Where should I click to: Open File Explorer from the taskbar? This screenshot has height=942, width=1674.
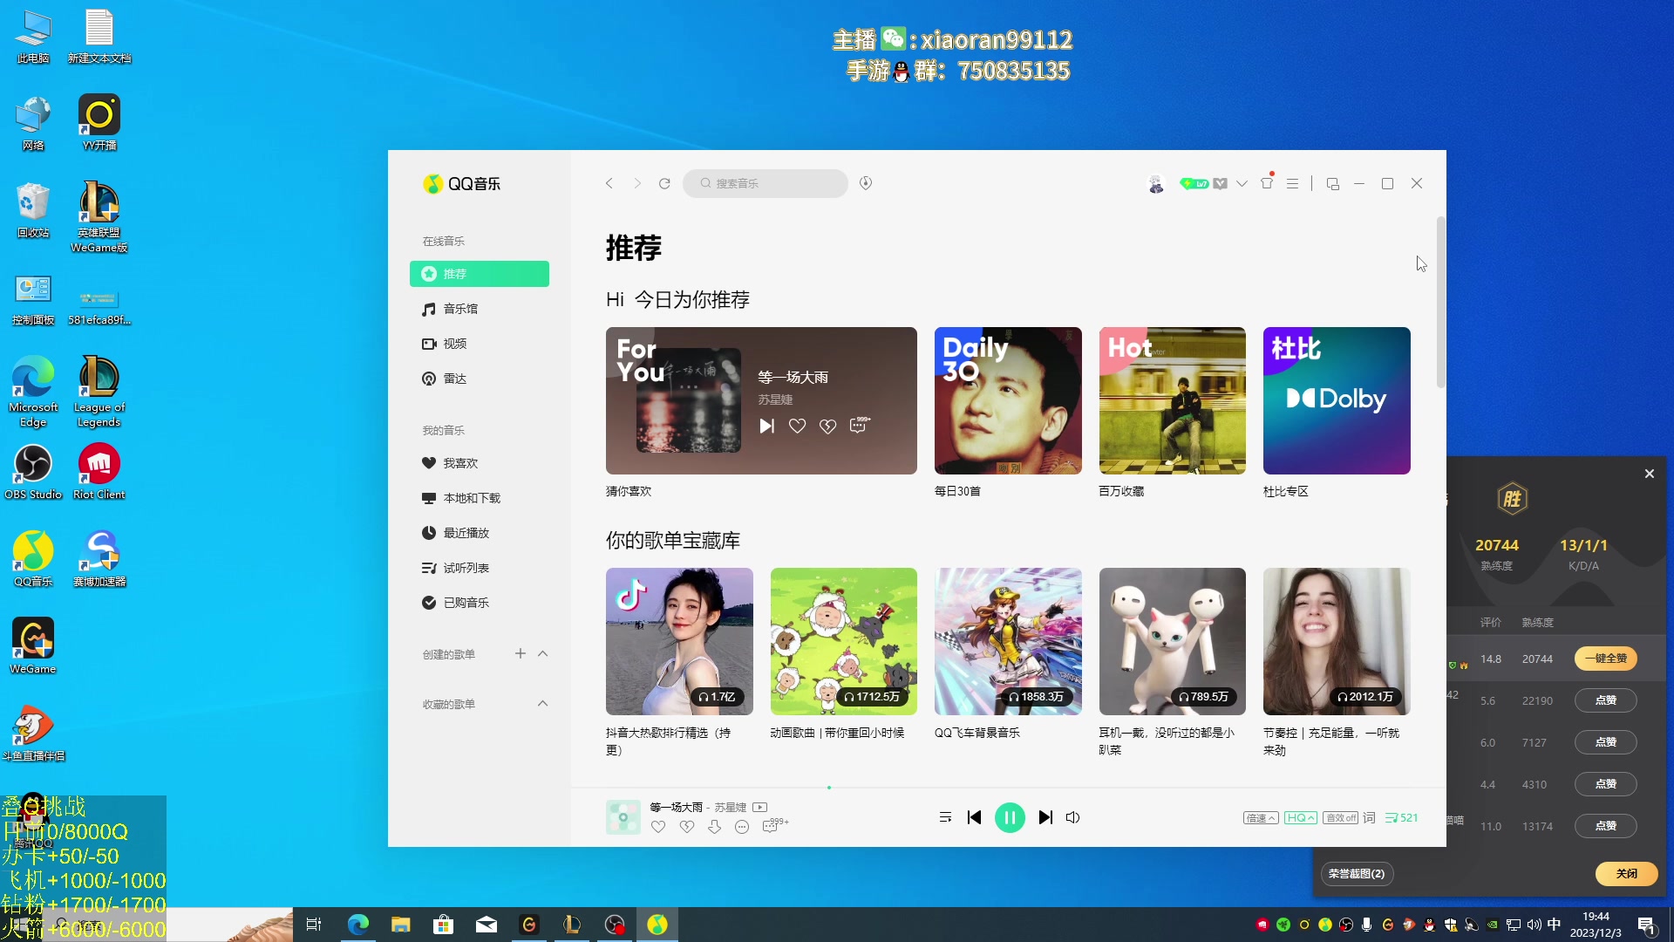tap(400, 925)
